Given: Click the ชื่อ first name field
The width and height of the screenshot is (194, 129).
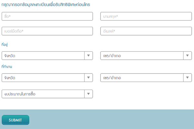Looking at the screenshot, I should (x=47, y=16).
